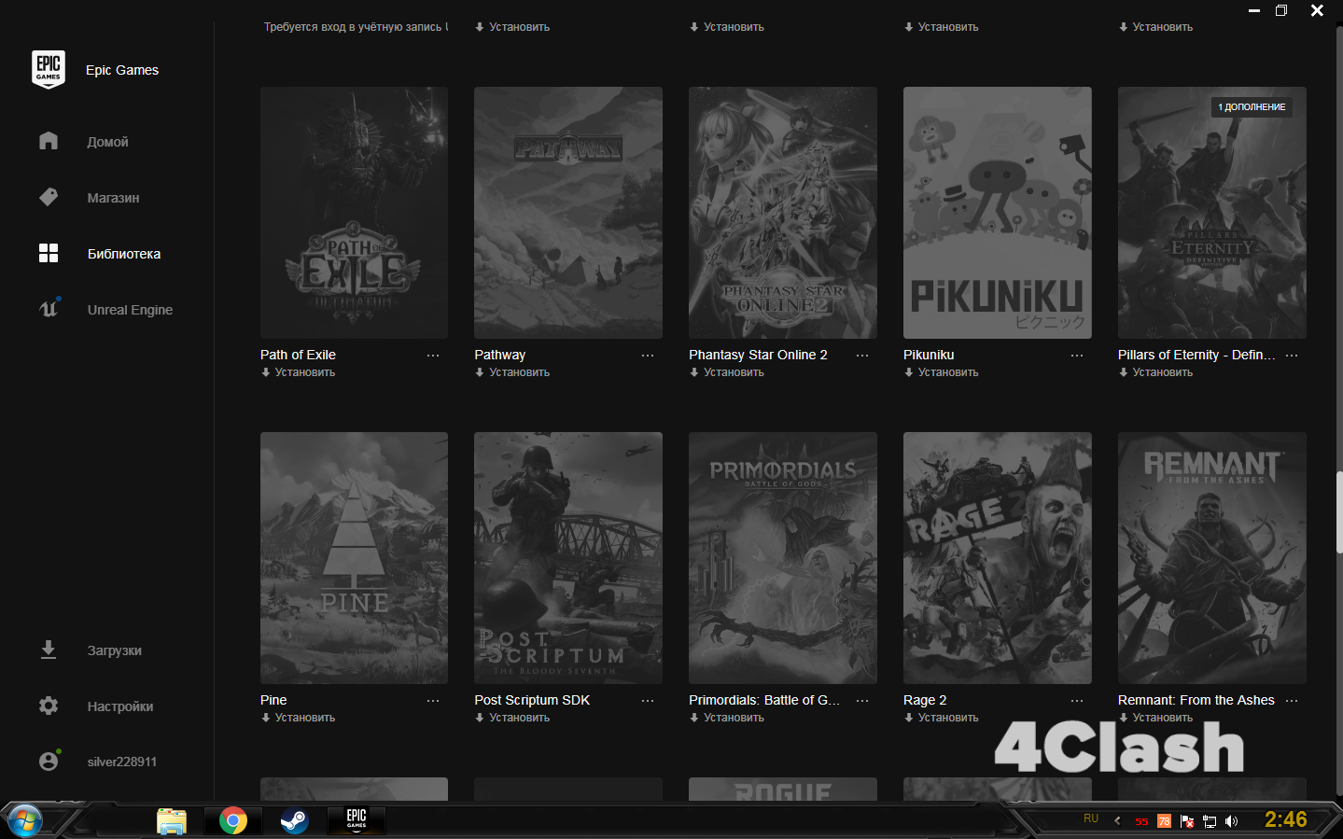Click the Магазин store tag icon
1343x839 pixels.
[49, 197]
